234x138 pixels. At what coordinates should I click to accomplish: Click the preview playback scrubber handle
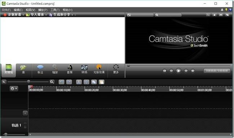[129, 65]
